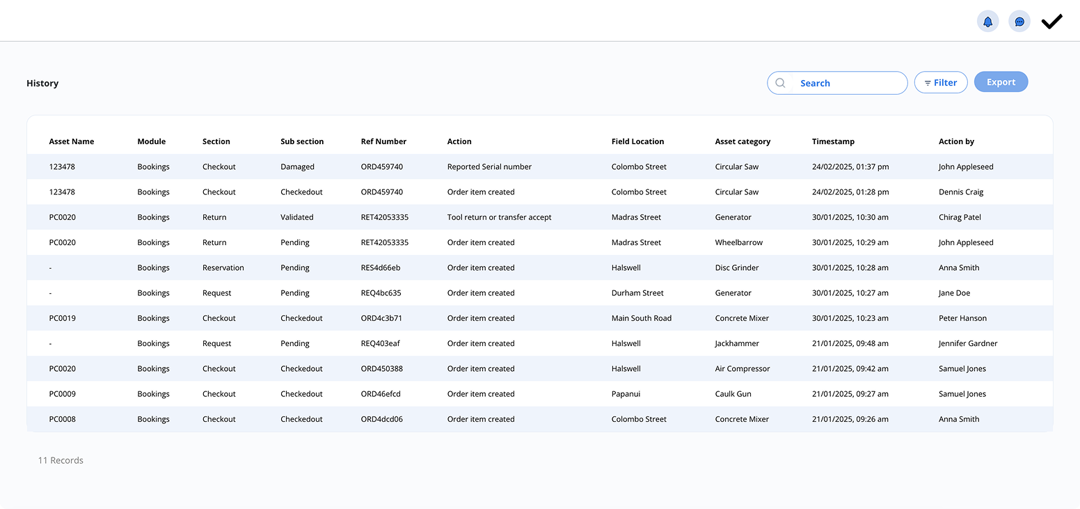Click the Ref Number column header

tap(383, 141)
